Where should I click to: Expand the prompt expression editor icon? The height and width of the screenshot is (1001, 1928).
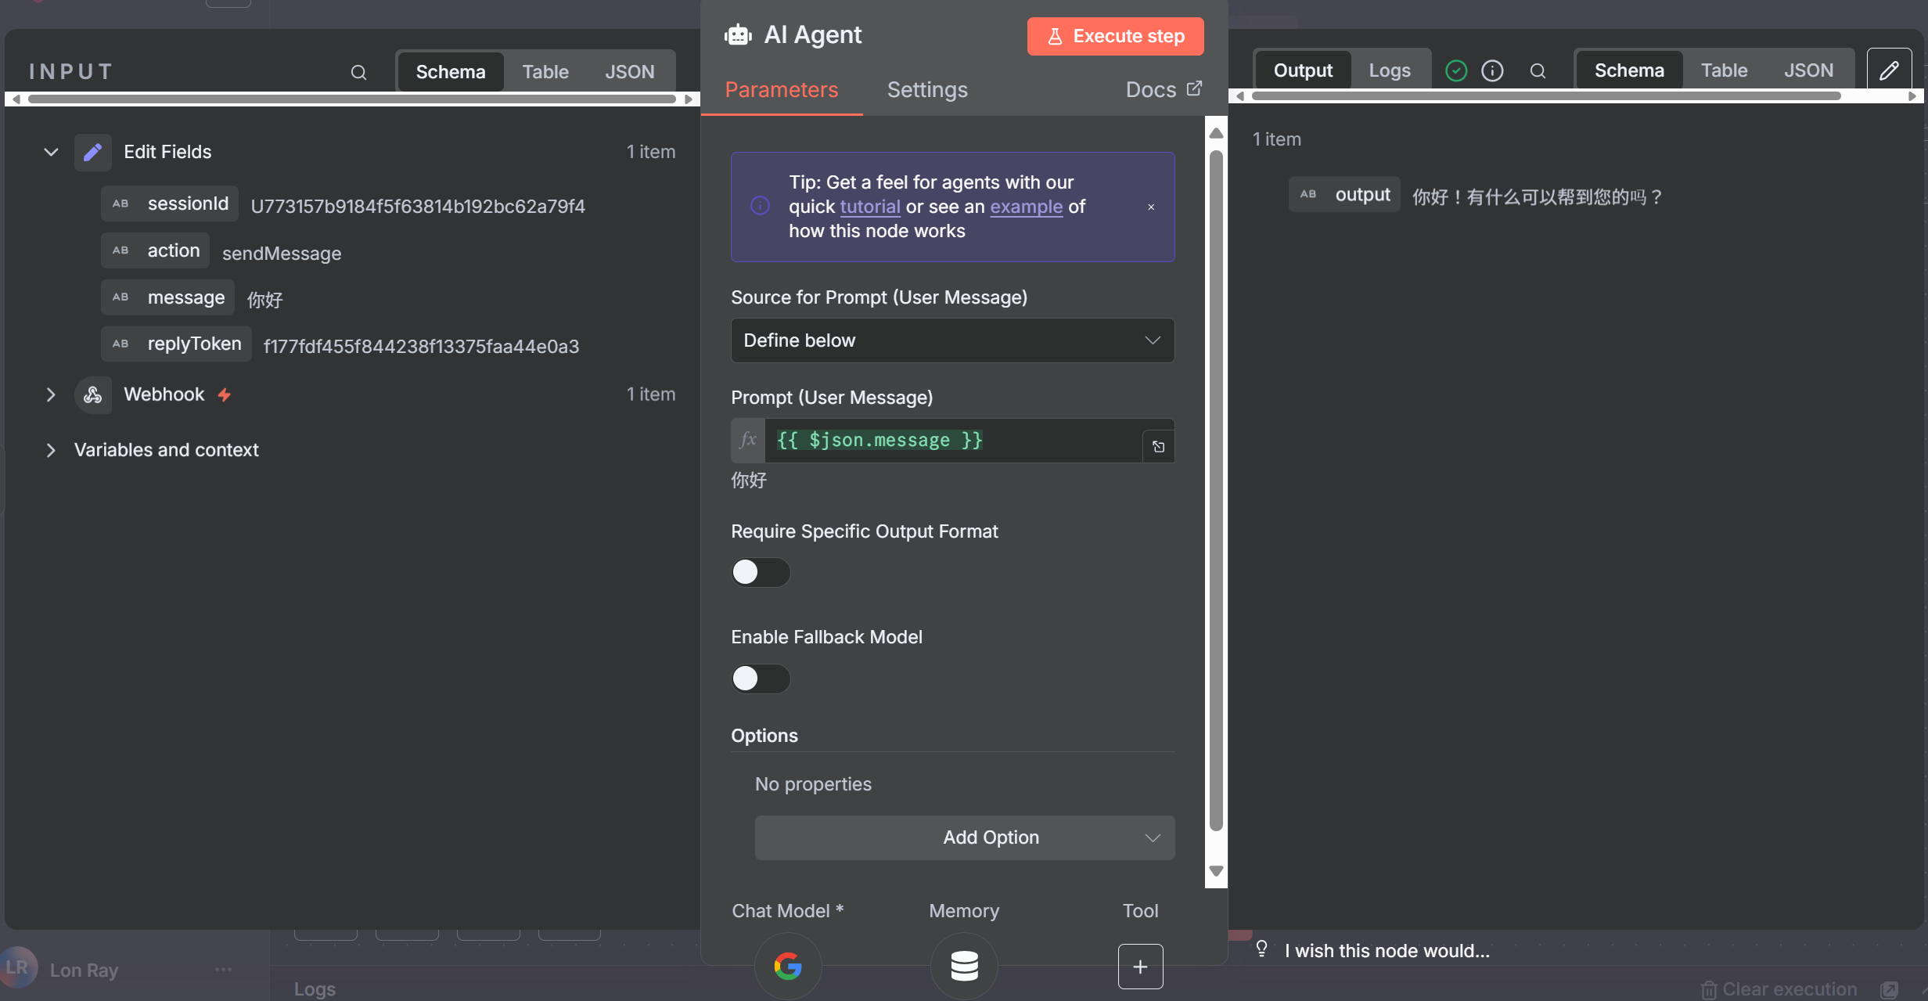tap(1159, 446)
